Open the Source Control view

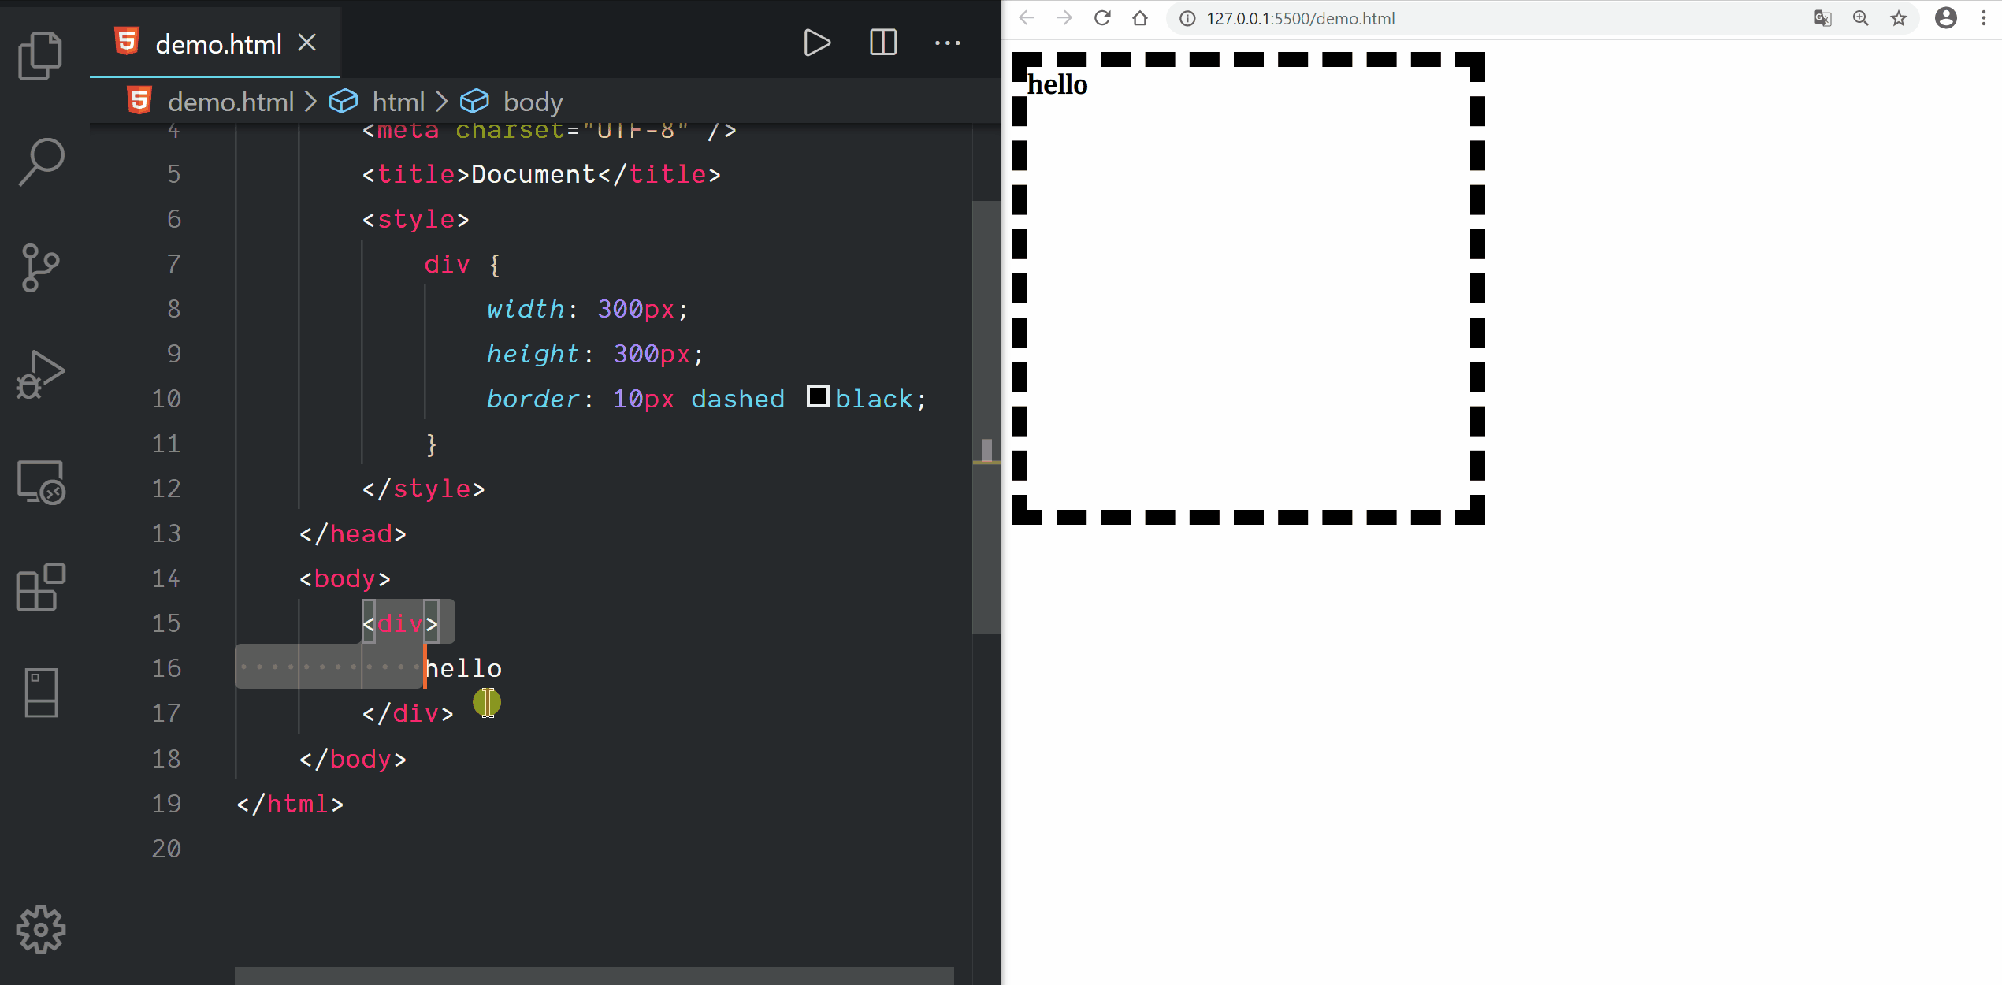tap(40, 268)
